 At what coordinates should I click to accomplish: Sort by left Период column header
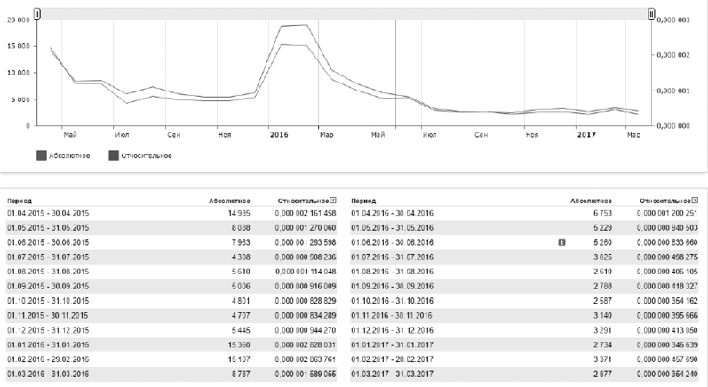[20, 201]
